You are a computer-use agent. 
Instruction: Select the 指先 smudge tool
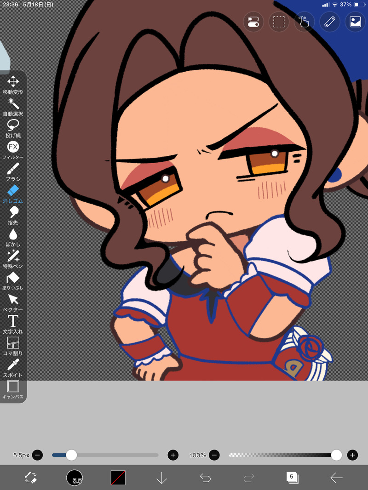point(13,216)
